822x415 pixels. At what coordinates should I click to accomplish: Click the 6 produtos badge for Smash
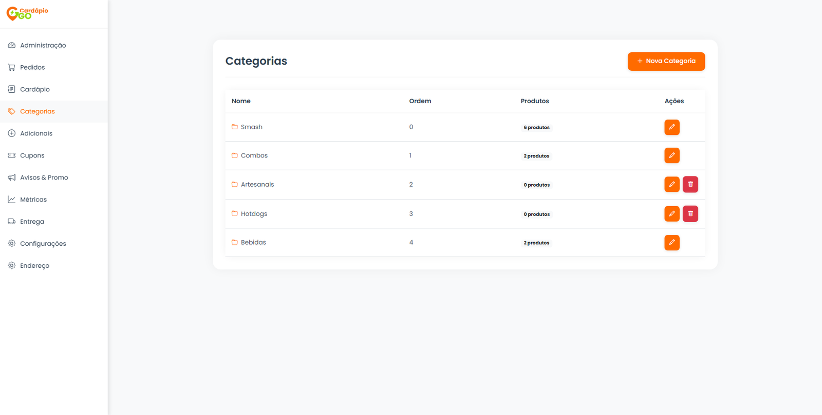click(x=536, y=127)
